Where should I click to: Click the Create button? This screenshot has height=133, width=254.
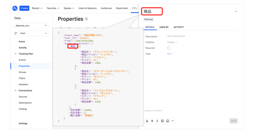click(24, 8)
